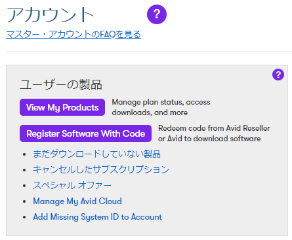Open まだダウンロードしていない製品 link
This screenshot has height=240, width=292.
click(x=96, y=154)
